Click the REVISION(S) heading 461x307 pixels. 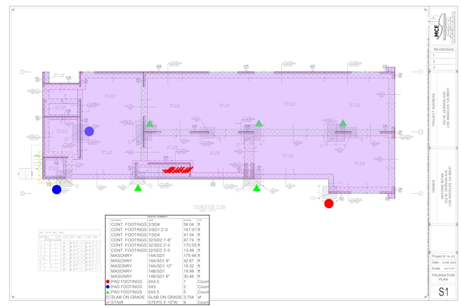[443, 49]
